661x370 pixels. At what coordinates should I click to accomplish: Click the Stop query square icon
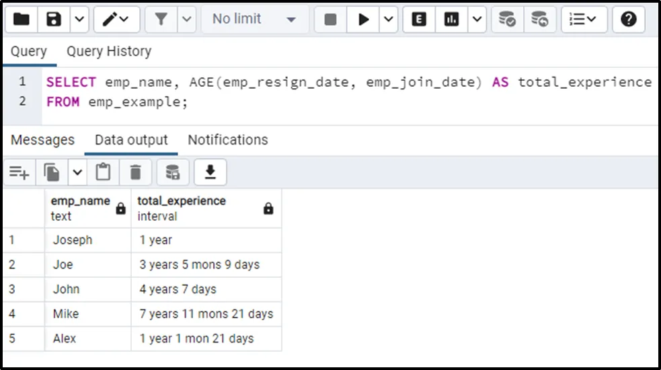tap(330, 20)
